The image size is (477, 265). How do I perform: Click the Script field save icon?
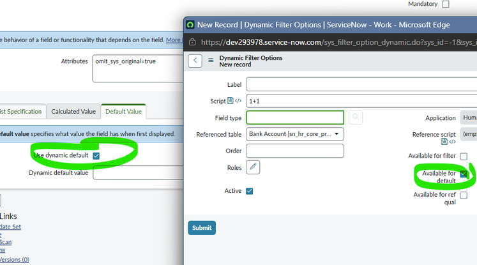tap(231, 101)
